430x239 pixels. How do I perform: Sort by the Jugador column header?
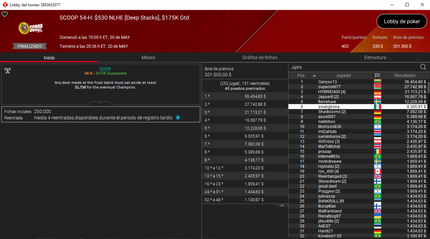344,76
